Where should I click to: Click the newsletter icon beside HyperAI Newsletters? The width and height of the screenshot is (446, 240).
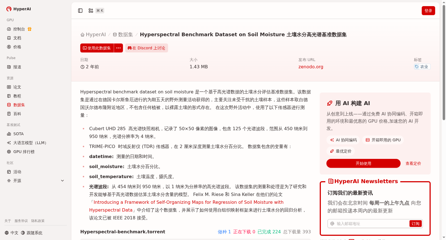pos(331,181)
